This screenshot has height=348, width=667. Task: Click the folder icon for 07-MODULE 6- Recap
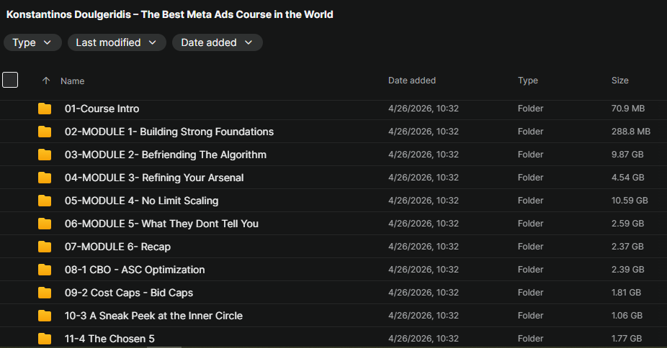(45, 247)
